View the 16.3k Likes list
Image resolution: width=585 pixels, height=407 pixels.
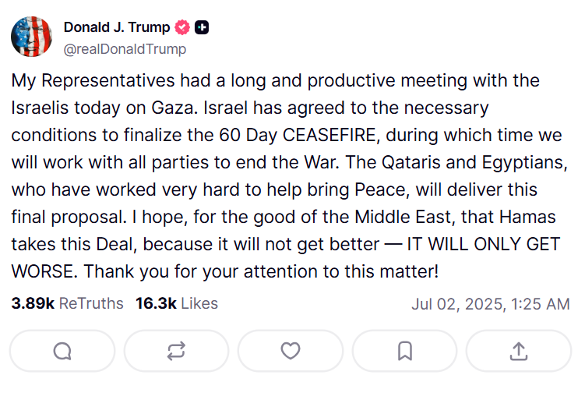pyautogui.click(x=177, y=303)
